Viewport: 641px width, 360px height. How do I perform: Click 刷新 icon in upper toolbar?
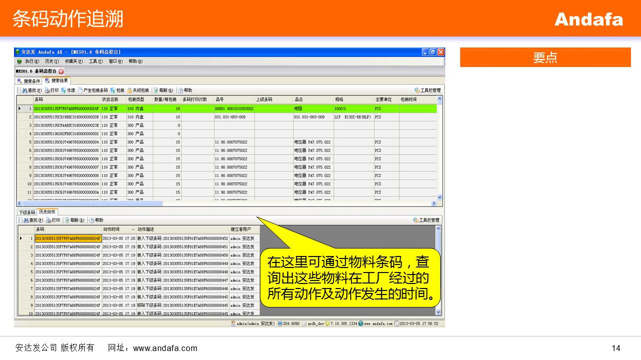click(x=156, y=90)
